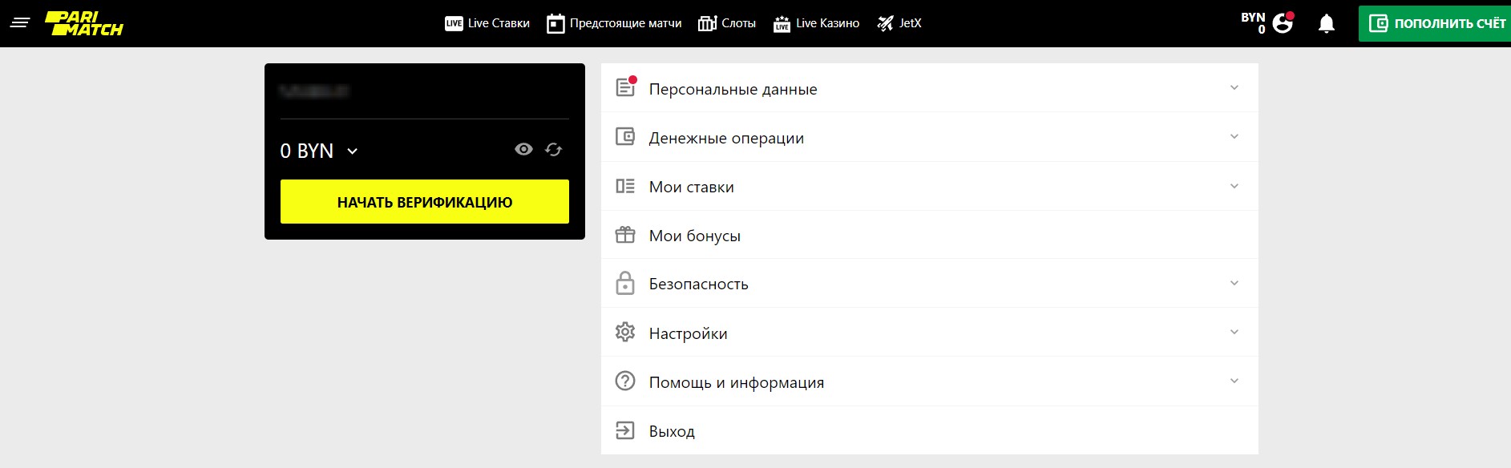1511x468 pixels.
Task: Open Live Казино section
Action: point(816,24)
